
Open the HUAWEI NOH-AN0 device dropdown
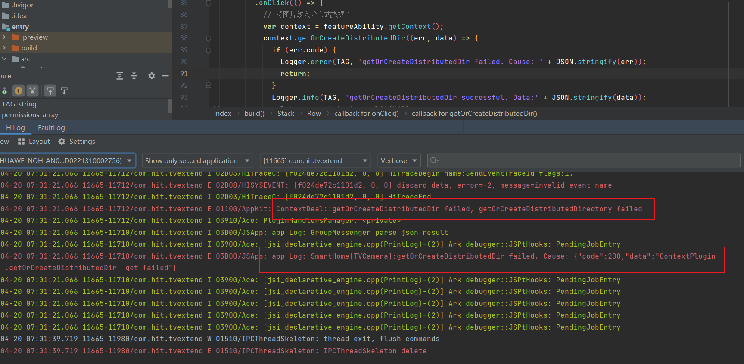pos(67,160)
